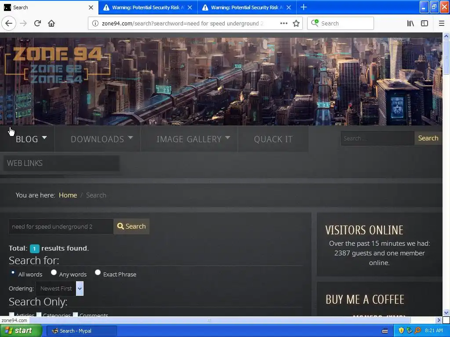Image resolution: width=450 pixels, height=337 pixels.
Task: Select the All words radio button
Action: pyautogui.click(x=13, y=272)
